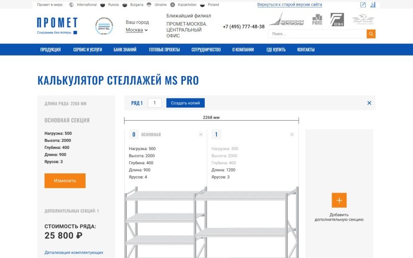Click ДЛИНА РЯДА: 2268 ММ text
Screen dimensions: 413x258
click(65, 104)
